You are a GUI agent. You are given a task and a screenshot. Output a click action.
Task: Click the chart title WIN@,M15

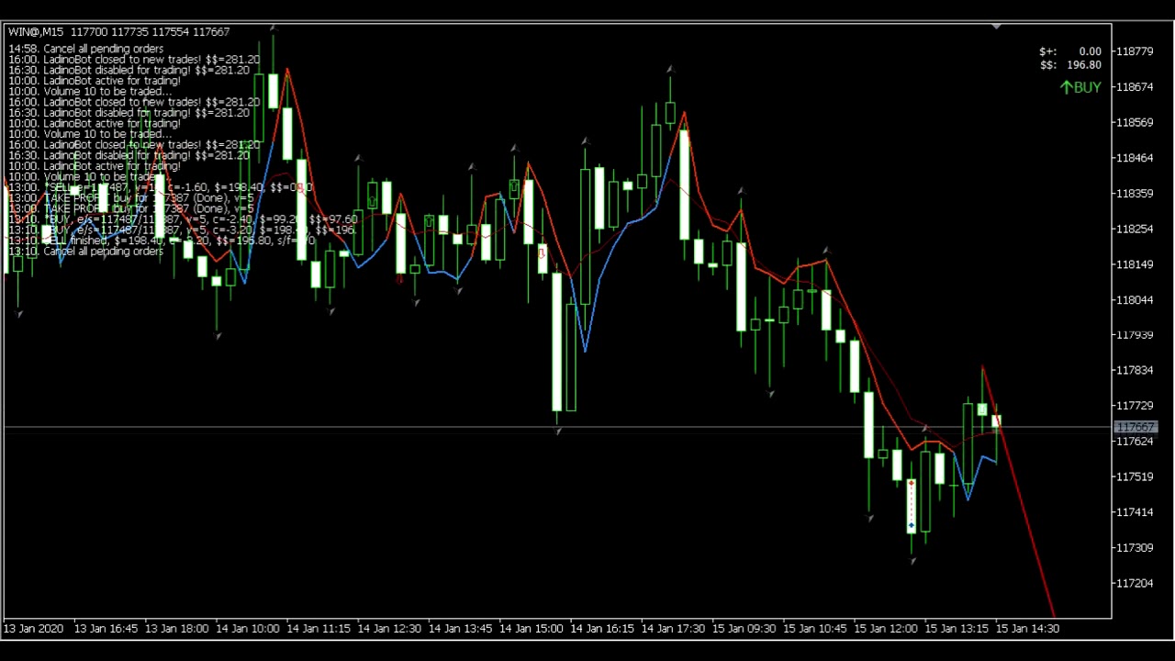[x=36, y=31]
